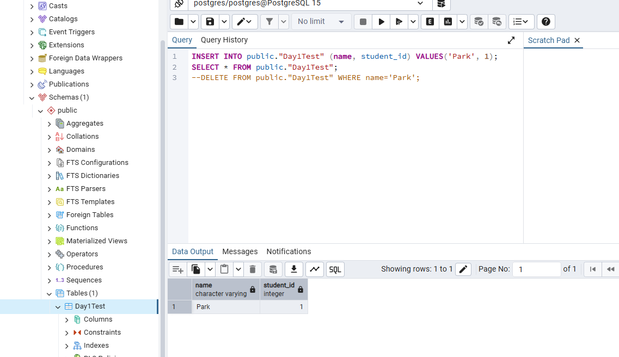Click the new connection database icon

[x=442, y=4]
